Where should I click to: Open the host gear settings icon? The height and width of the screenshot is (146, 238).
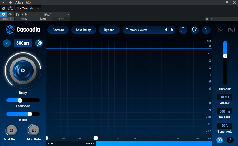click(207, 19)
